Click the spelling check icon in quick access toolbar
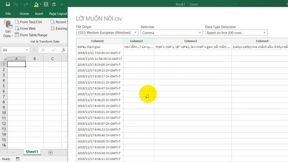The width and height of the screenshot is (288, 162). [54, 4]
